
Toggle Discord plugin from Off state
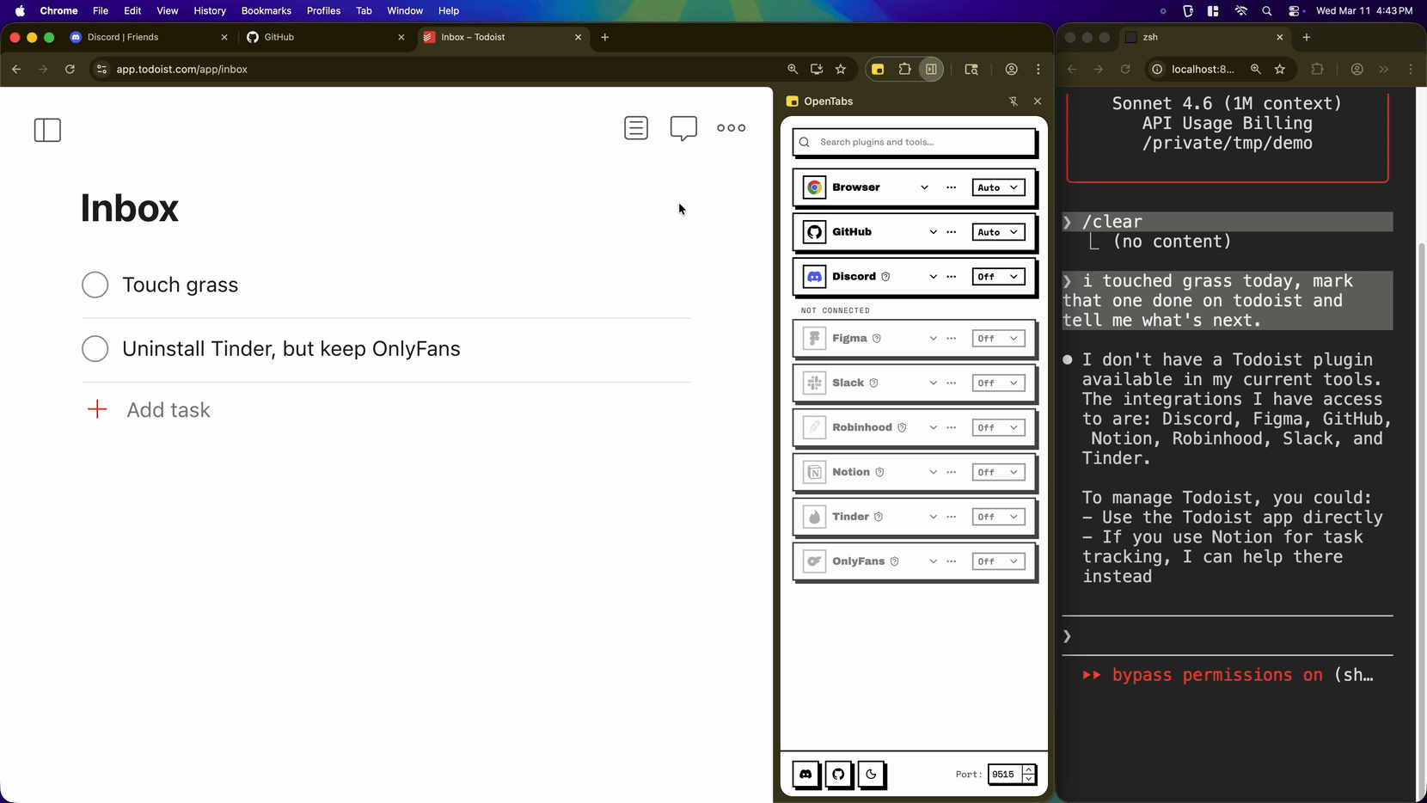pos(996,276)
